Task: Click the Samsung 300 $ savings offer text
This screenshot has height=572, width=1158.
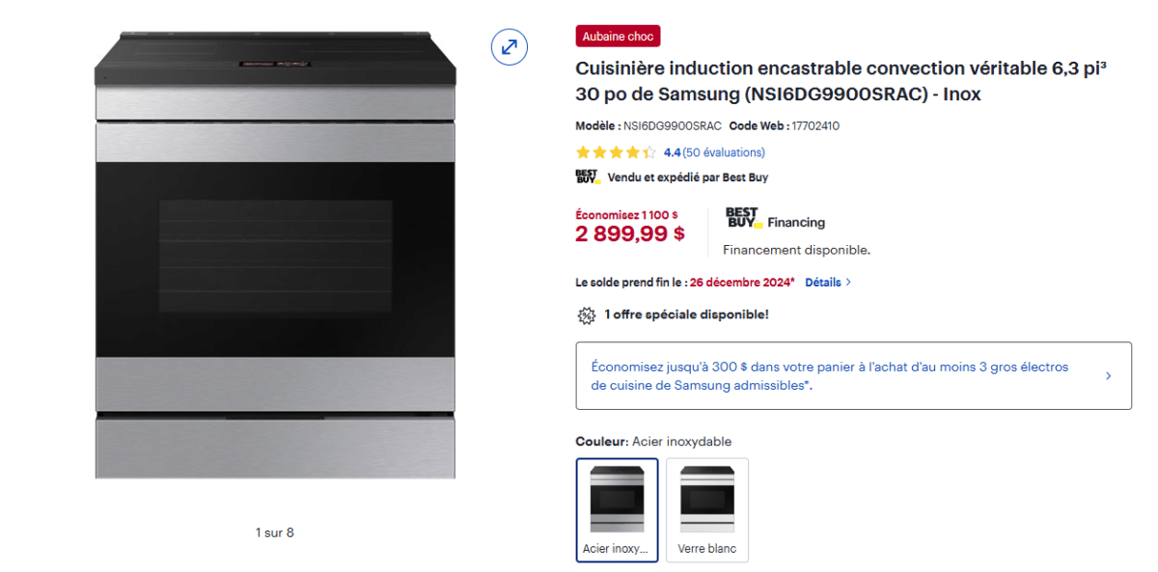Action: pos(830,376)
